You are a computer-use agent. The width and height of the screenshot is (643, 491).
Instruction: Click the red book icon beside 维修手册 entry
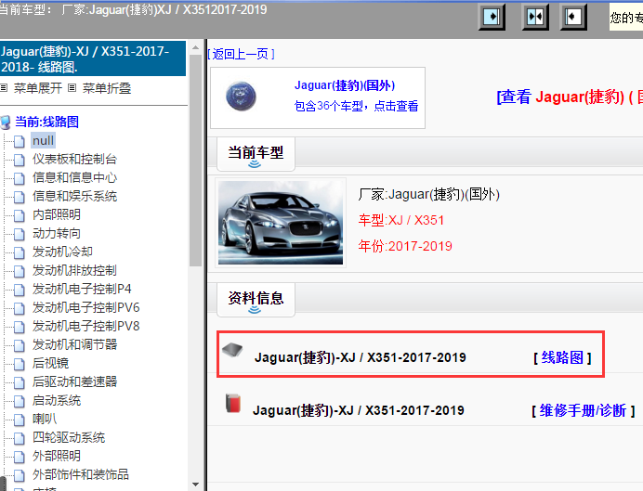(233, 404)
